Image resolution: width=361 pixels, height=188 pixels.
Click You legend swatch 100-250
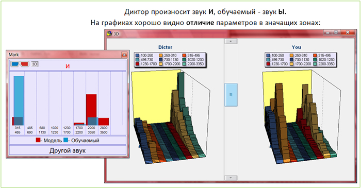[269, 56]
